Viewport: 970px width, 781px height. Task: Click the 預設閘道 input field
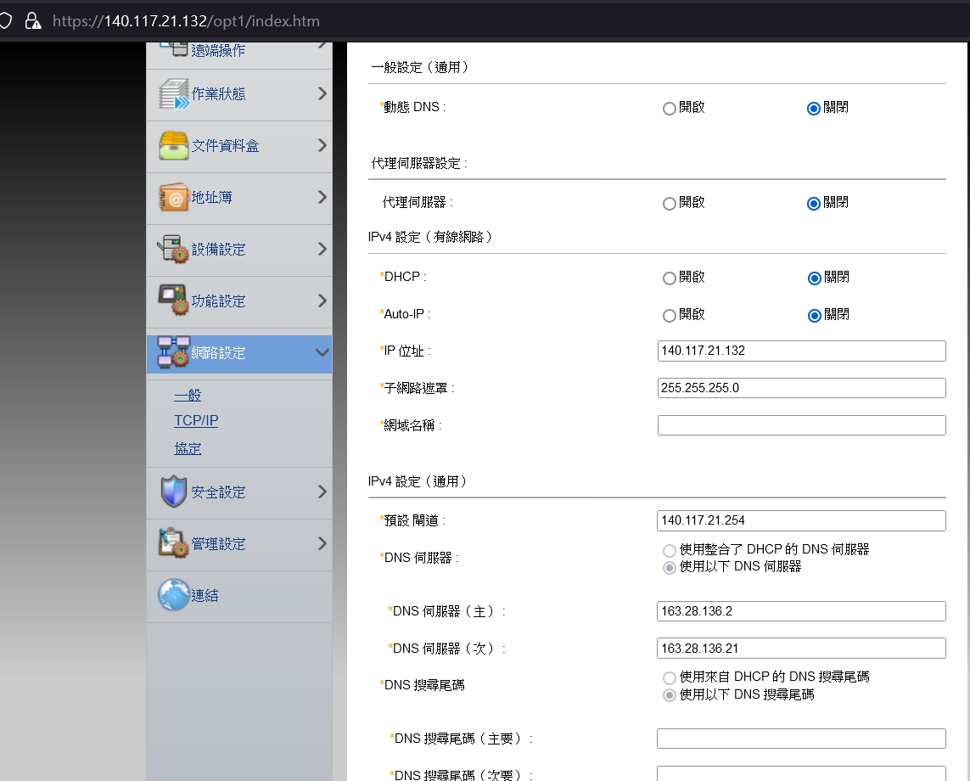801,520
